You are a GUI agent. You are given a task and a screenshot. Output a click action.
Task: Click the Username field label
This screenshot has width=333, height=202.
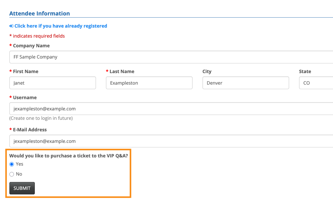(x=25, y=98)
